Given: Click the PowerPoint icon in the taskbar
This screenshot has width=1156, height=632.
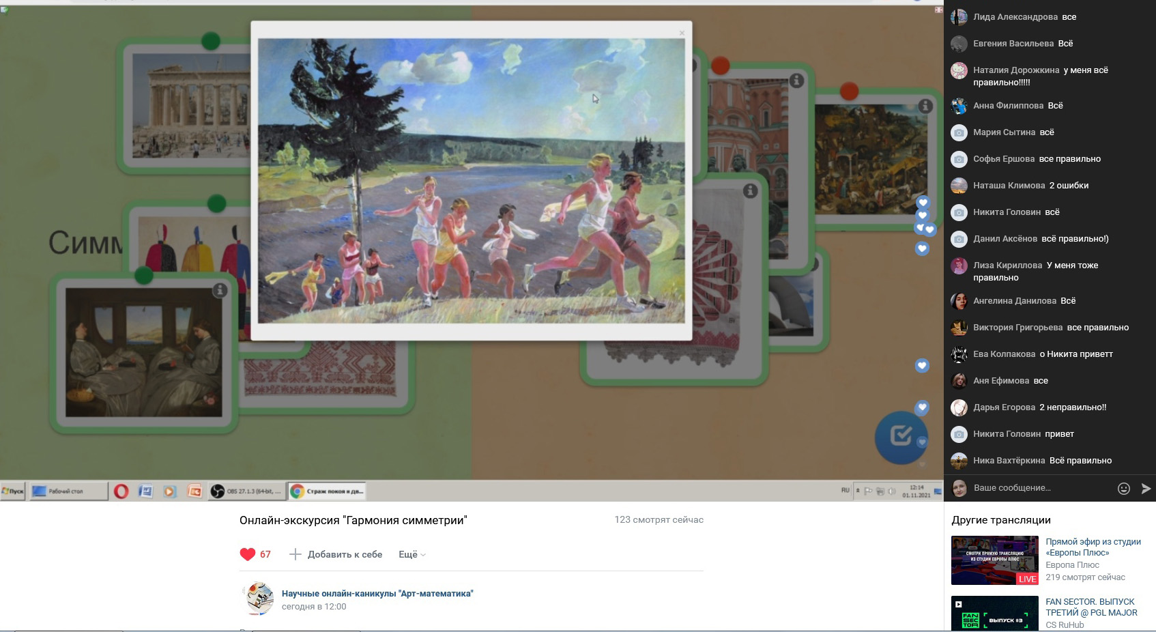Looking at the screenshot, I should click(194, 491).
